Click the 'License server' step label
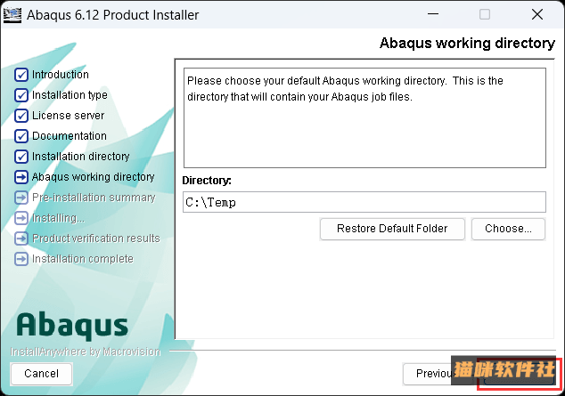The width and height of the screenshot is (565, 396). click(68, 116)
